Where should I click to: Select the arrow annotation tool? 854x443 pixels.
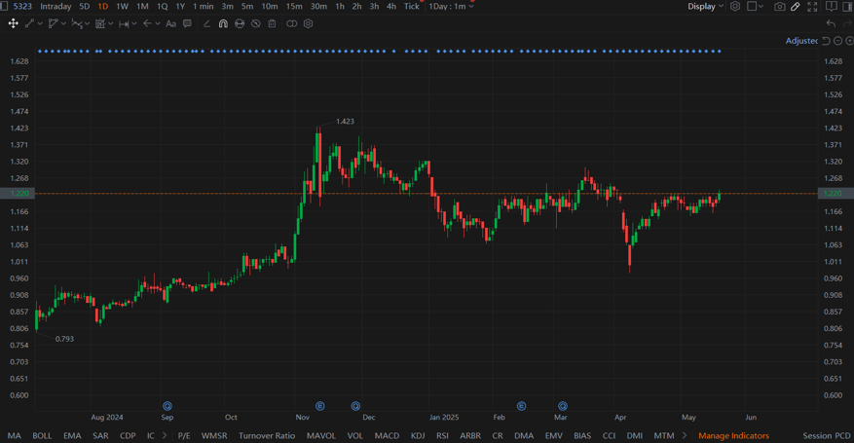pos(147,23)
